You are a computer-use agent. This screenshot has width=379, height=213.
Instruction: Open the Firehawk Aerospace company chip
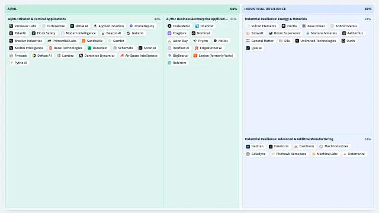click(289, 154)
